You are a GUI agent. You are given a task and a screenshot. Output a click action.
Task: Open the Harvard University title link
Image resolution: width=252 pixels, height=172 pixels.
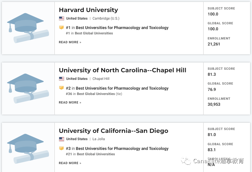pyautogui.click(x=88, y=10)
